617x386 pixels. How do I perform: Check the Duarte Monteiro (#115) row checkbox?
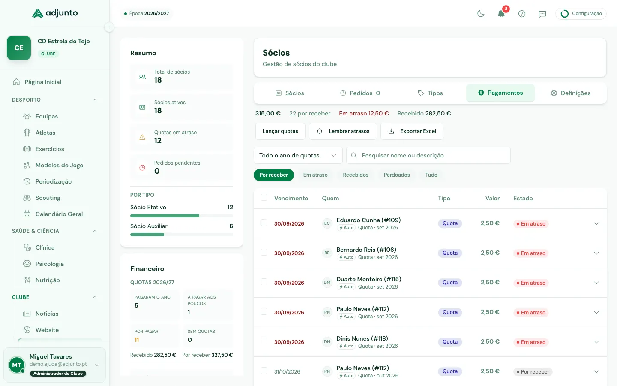coord(264,282)
